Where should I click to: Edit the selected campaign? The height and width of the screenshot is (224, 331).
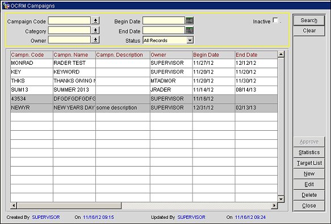[309, 184]
